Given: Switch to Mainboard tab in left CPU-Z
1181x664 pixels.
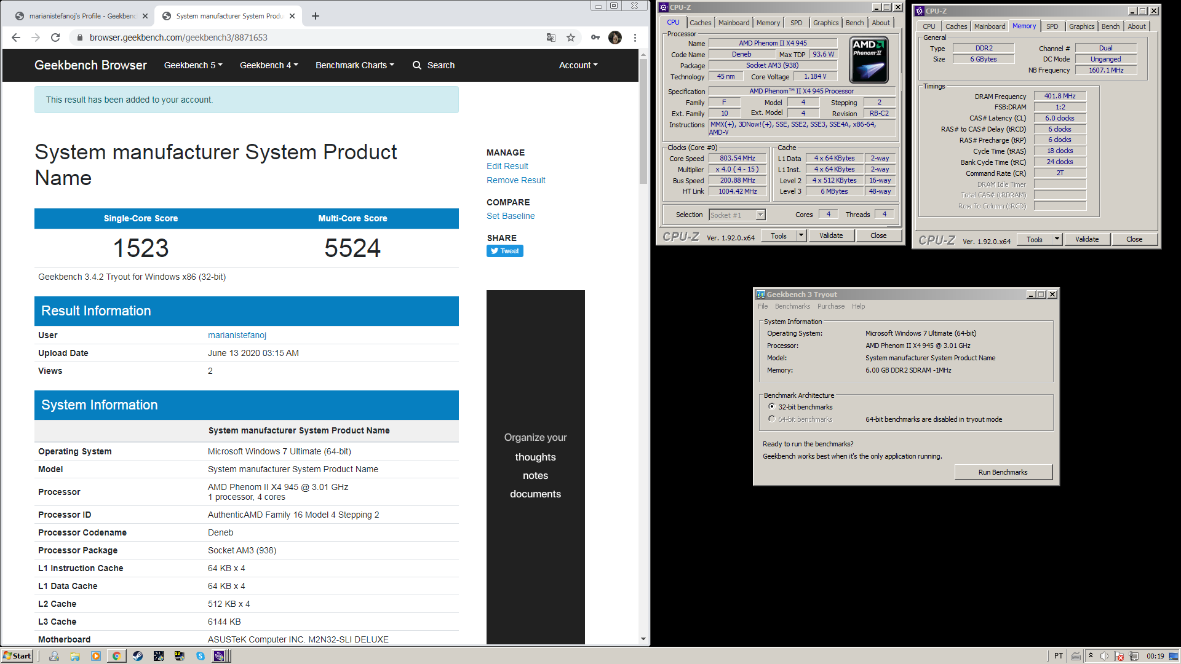Looking at the screenshot, I should coord(734,23).
